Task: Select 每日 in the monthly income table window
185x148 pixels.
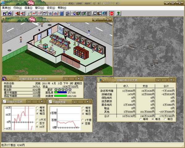Action: point(165,119)
